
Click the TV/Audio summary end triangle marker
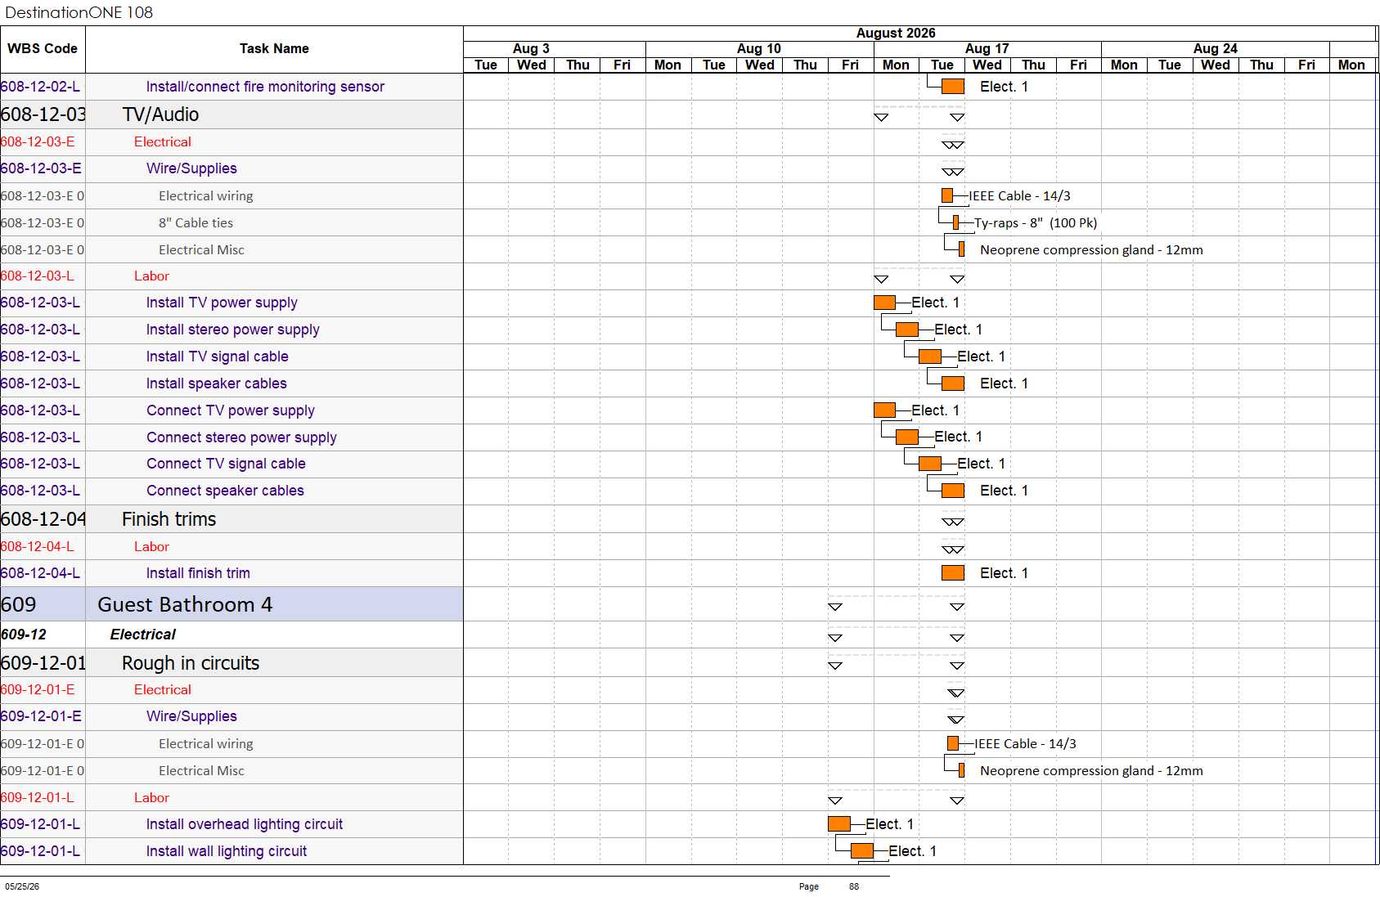(957, 117)
